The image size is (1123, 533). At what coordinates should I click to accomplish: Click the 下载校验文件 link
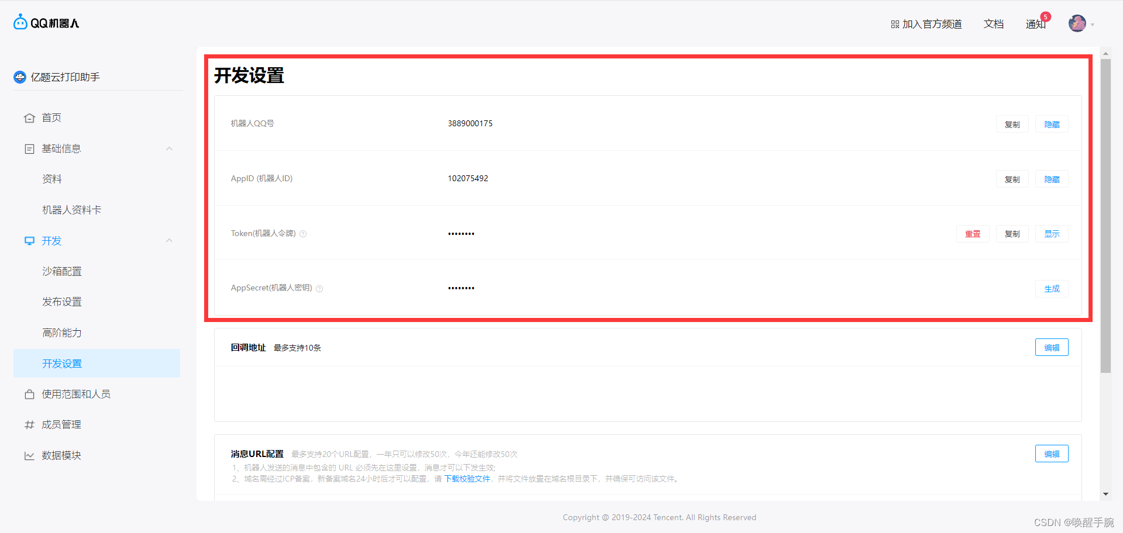pyautogui.click(x=467, y=479)
